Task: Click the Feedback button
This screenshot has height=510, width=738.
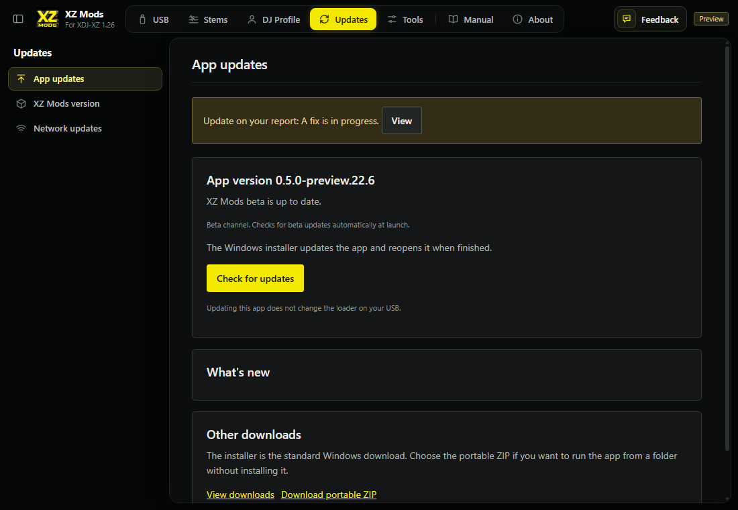Action: tap(650, 19)
